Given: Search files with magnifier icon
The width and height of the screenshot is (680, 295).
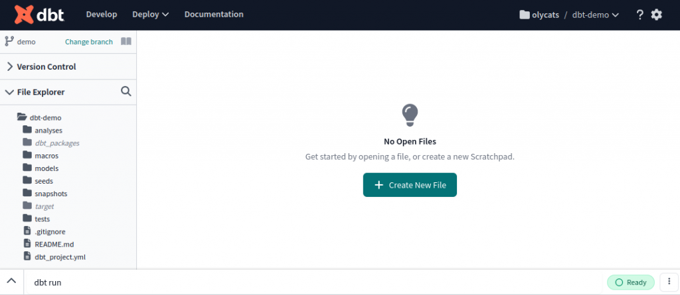Looking at the screenshot, I should (x=126, y=91).
